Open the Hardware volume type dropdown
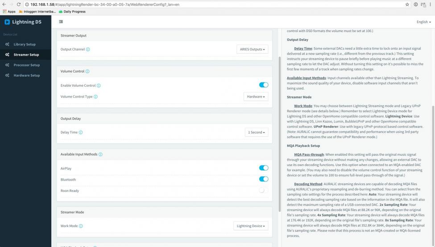 (256, 97)
